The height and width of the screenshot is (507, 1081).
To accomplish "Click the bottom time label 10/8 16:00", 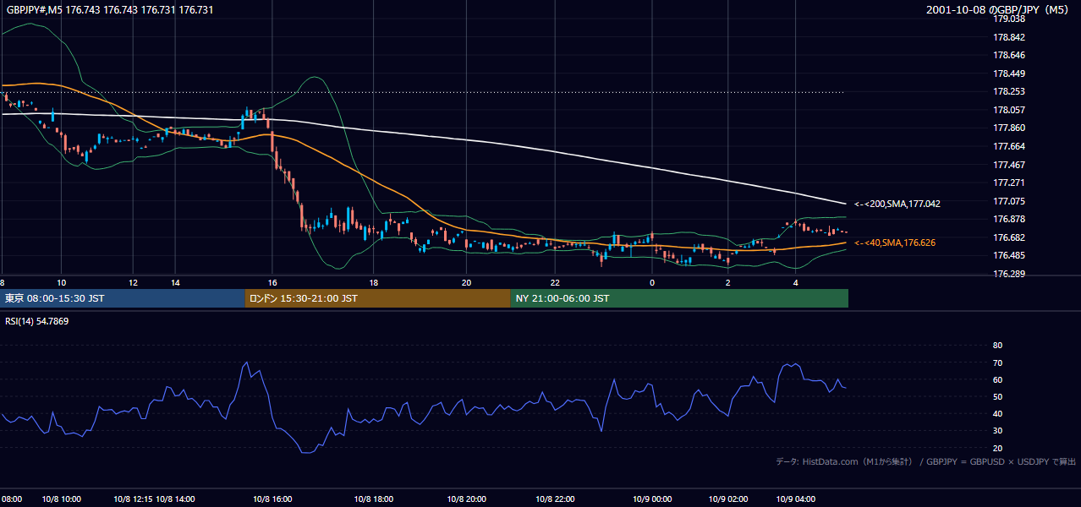I will point(272,499).
